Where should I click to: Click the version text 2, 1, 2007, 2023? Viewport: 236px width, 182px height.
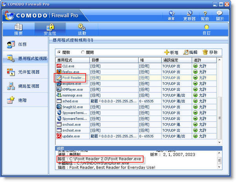click(x=179, y=154)
